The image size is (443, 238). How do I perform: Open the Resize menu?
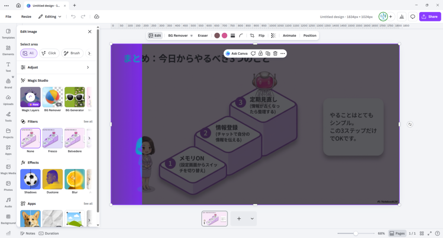(26, 16)
